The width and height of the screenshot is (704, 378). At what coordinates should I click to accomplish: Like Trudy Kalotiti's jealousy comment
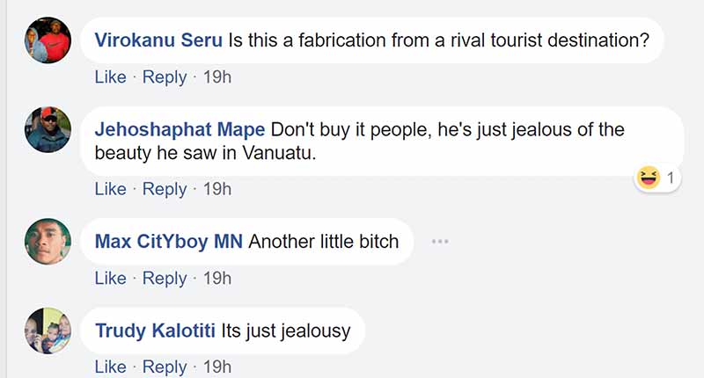tap(110, 367)
